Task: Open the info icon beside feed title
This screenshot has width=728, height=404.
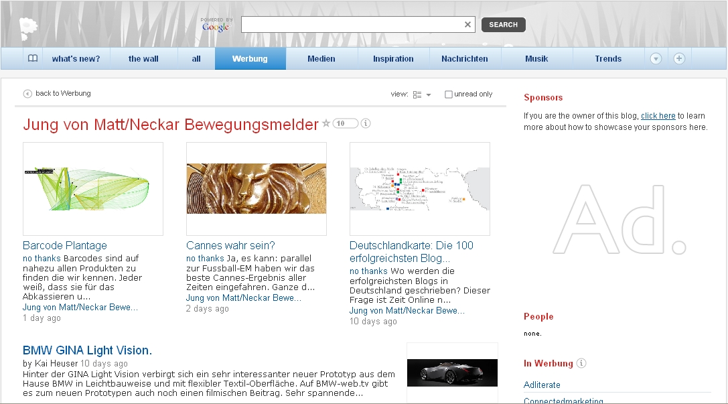Action: tap(366, 123)
